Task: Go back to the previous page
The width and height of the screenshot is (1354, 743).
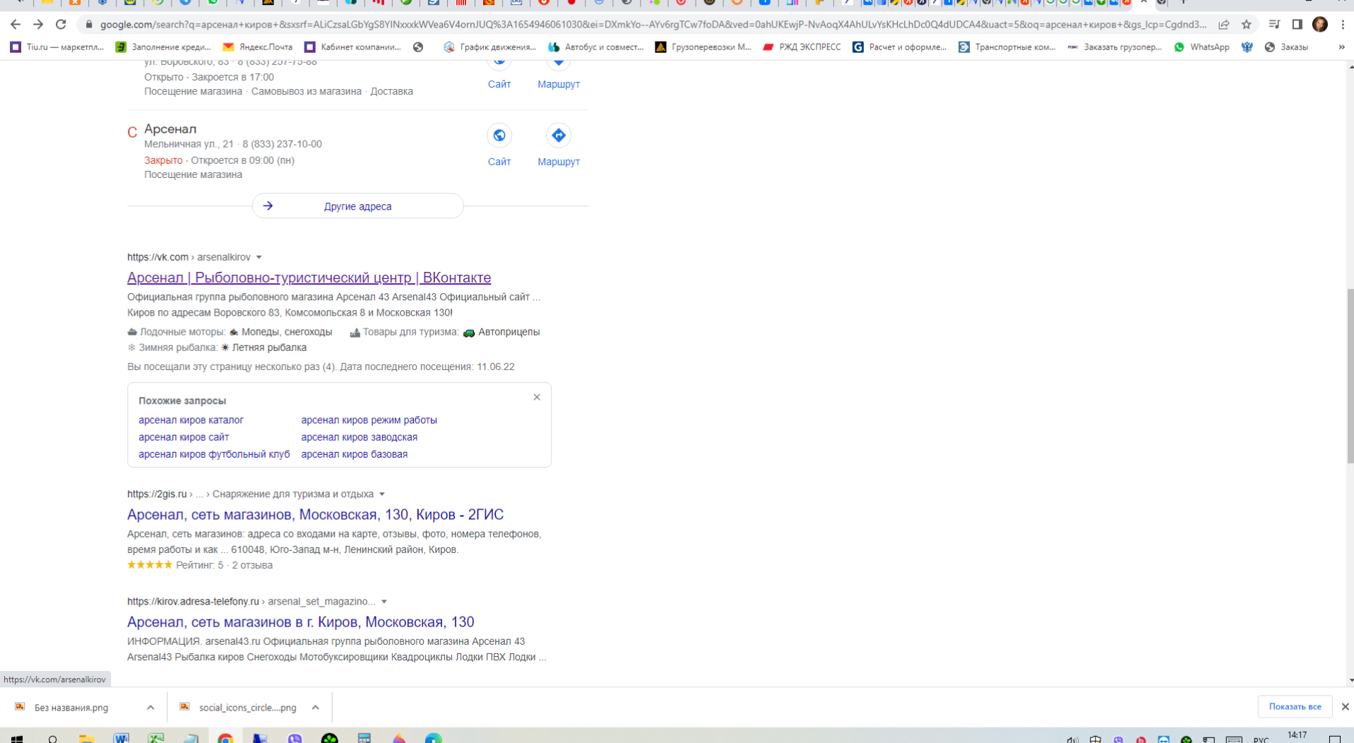Action: point(16,24)
